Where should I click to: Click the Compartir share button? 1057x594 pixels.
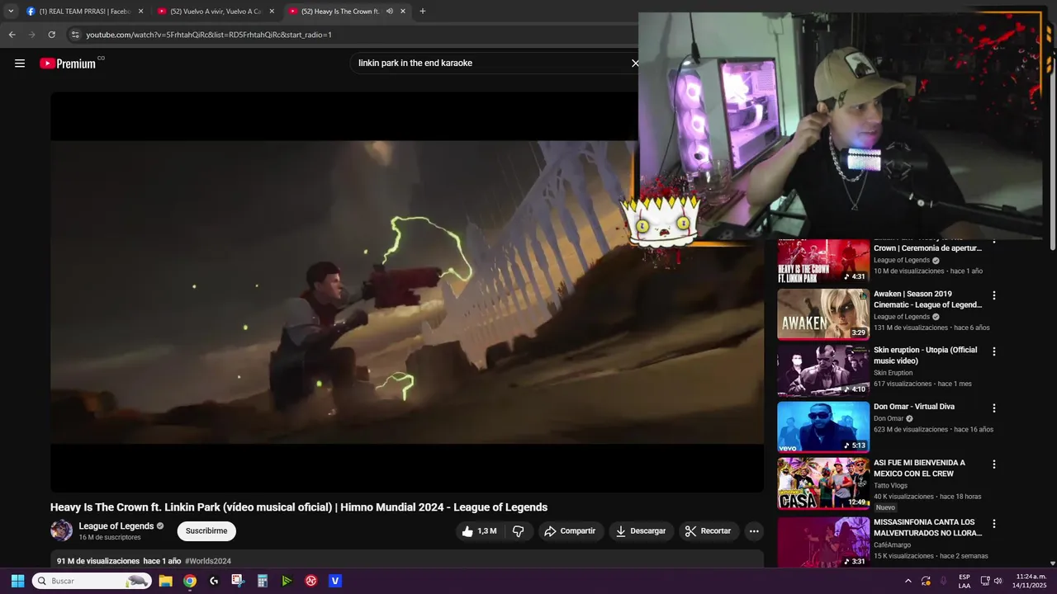[570, 531]
